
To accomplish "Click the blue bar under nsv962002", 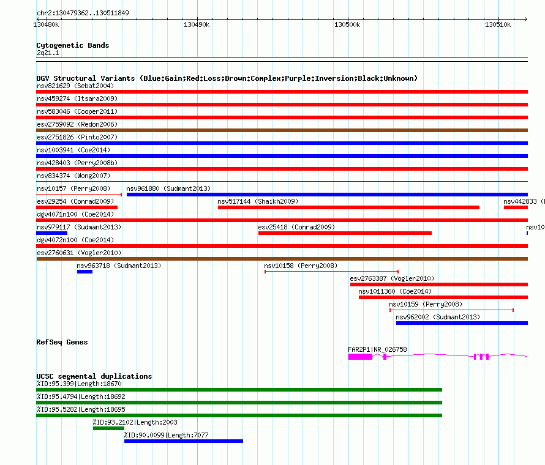I will [462, 323].
